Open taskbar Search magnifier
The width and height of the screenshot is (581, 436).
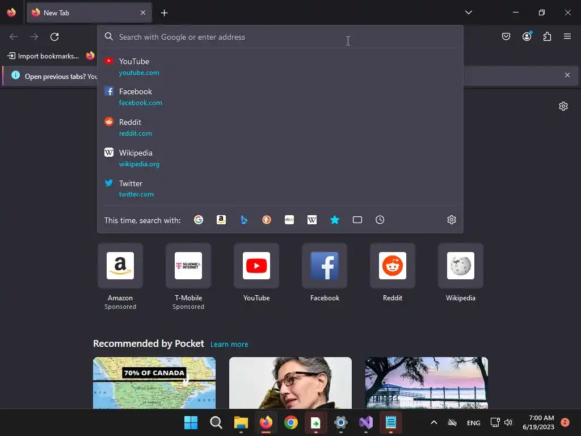pyautogui.click(x=216, y=422)
